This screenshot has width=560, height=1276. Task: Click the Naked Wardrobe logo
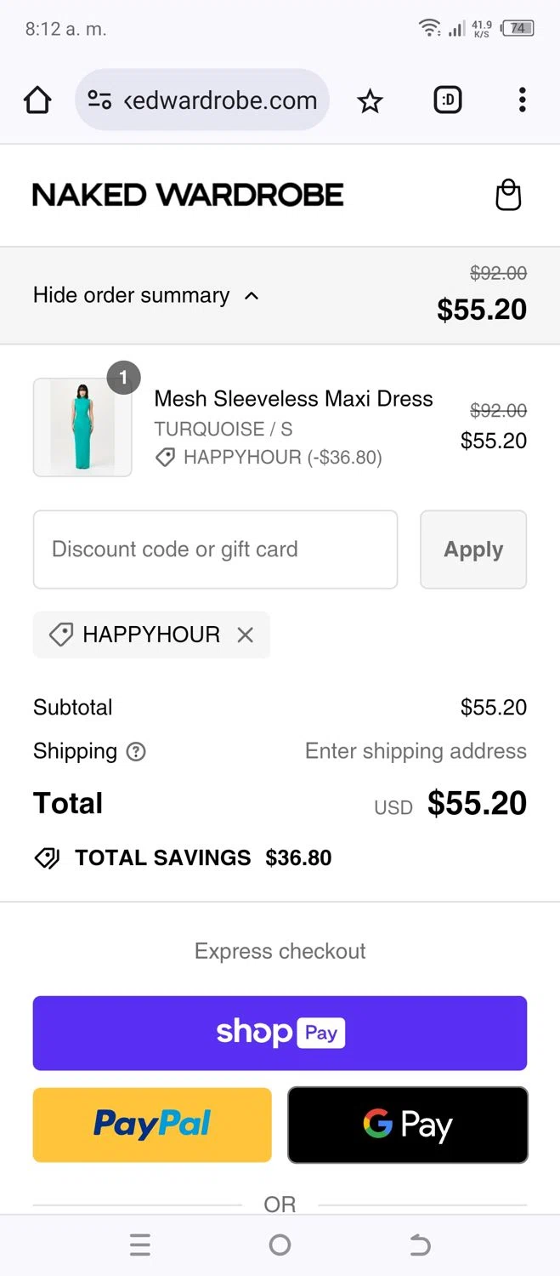(188, 195)
